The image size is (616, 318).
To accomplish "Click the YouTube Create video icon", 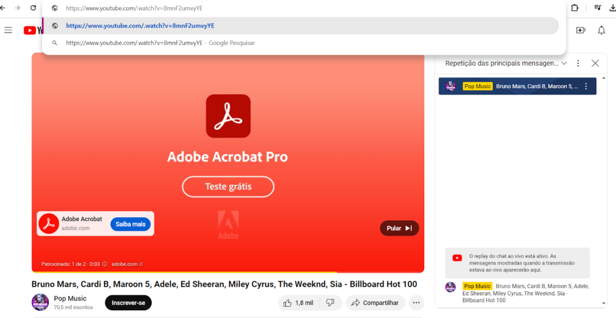I will coord(581,30).
